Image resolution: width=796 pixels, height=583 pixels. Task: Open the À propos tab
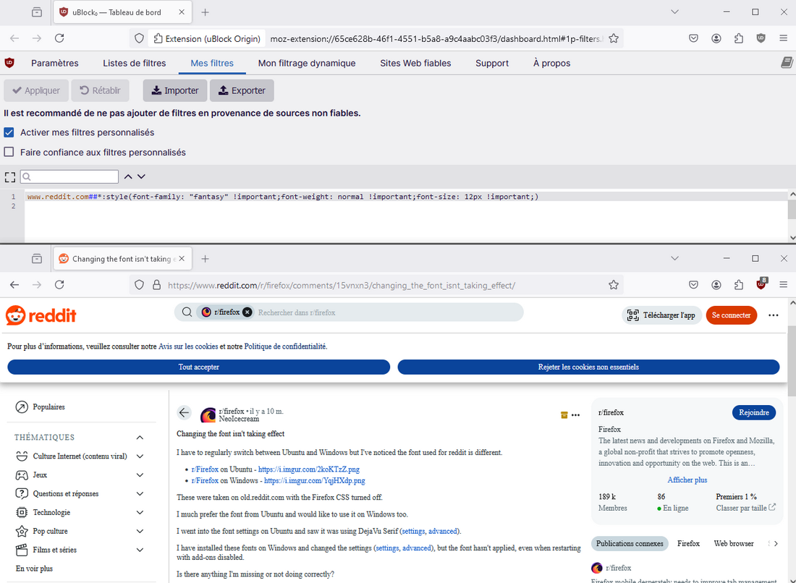552,64
